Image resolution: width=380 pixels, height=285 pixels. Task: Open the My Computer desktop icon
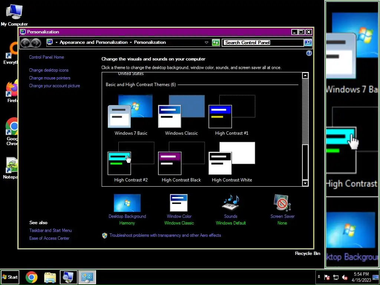click(x=14, y=15)
